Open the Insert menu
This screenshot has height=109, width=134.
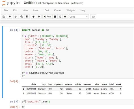coord(36,11)
